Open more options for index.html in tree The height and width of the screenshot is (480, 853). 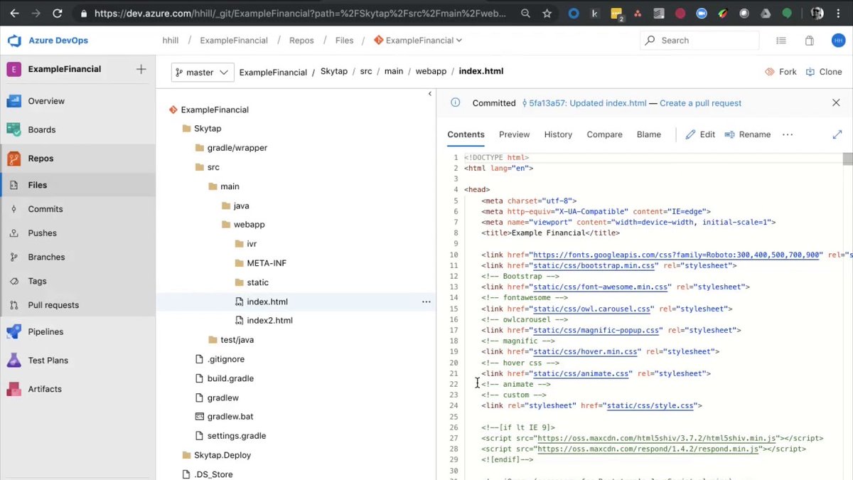[x=426, y=302]
